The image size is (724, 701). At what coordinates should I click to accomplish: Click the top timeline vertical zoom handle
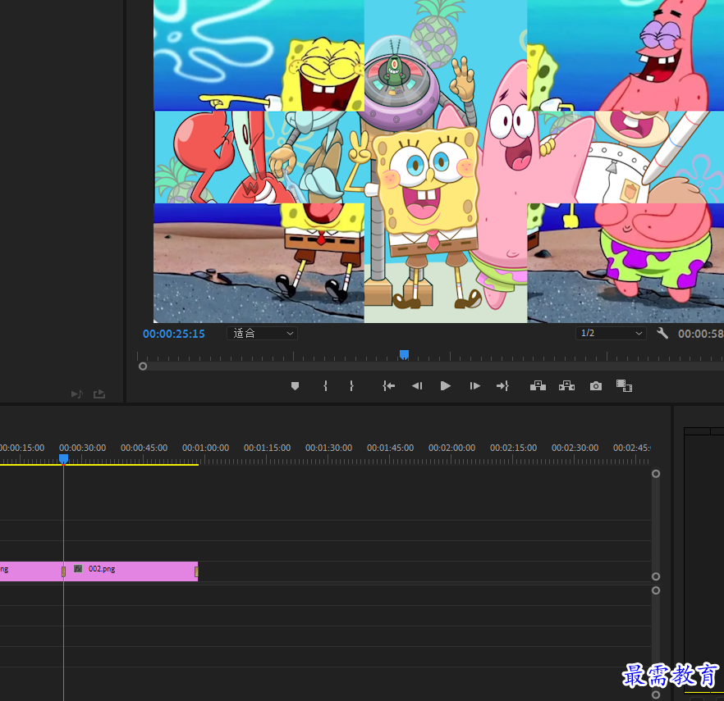point(656,474)
